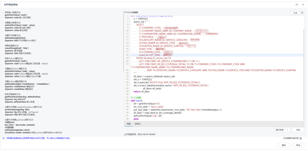Open the 随机数据 dropdown
Viewport: 308px width, 151px height.
282,130
